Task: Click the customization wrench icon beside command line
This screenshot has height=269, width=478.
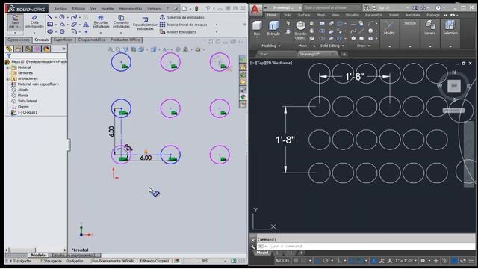Action: (252, 247)
